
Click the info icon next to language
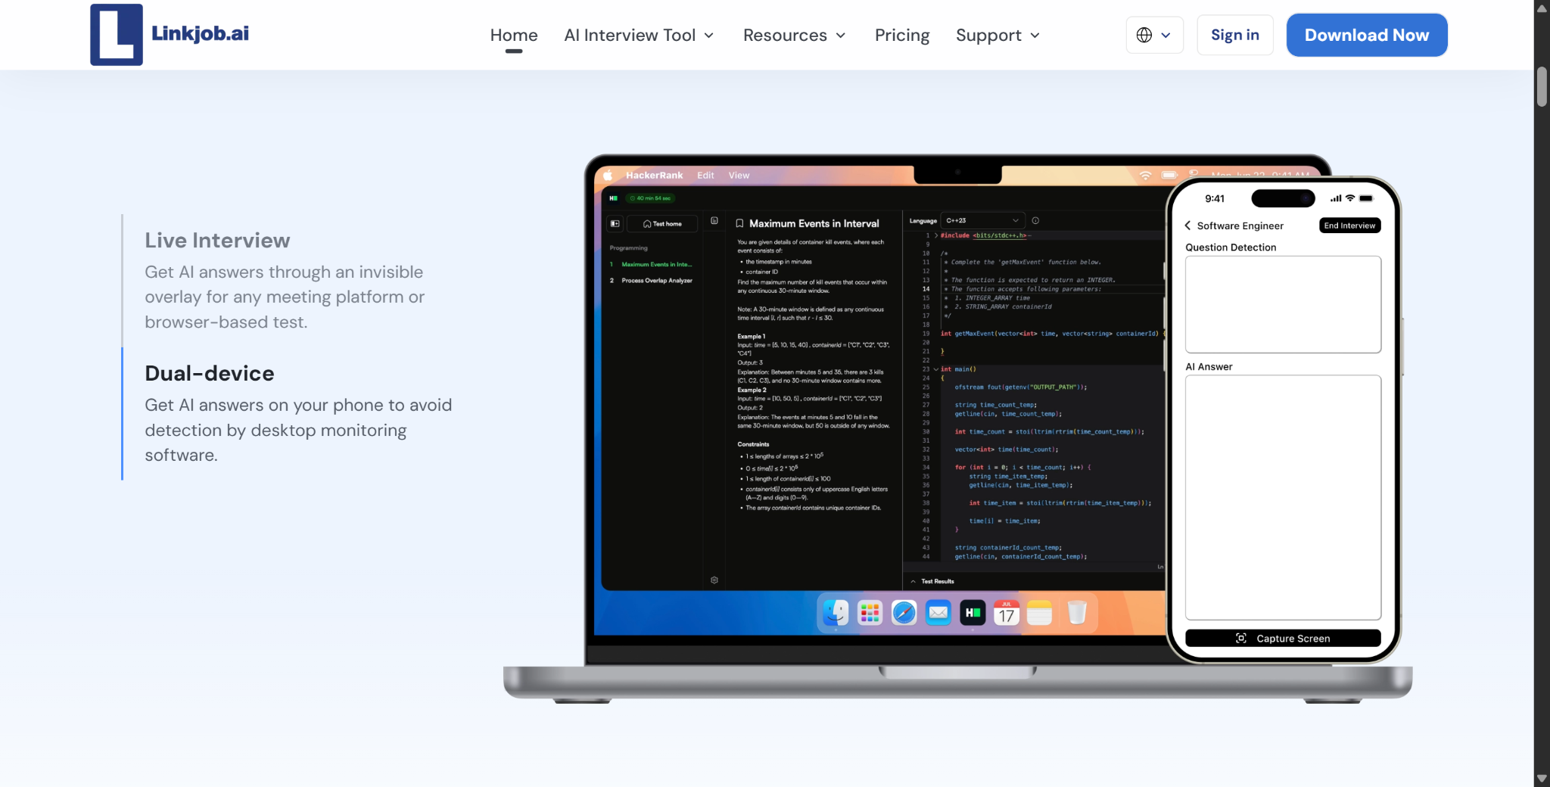click(x=1035, y=221)
